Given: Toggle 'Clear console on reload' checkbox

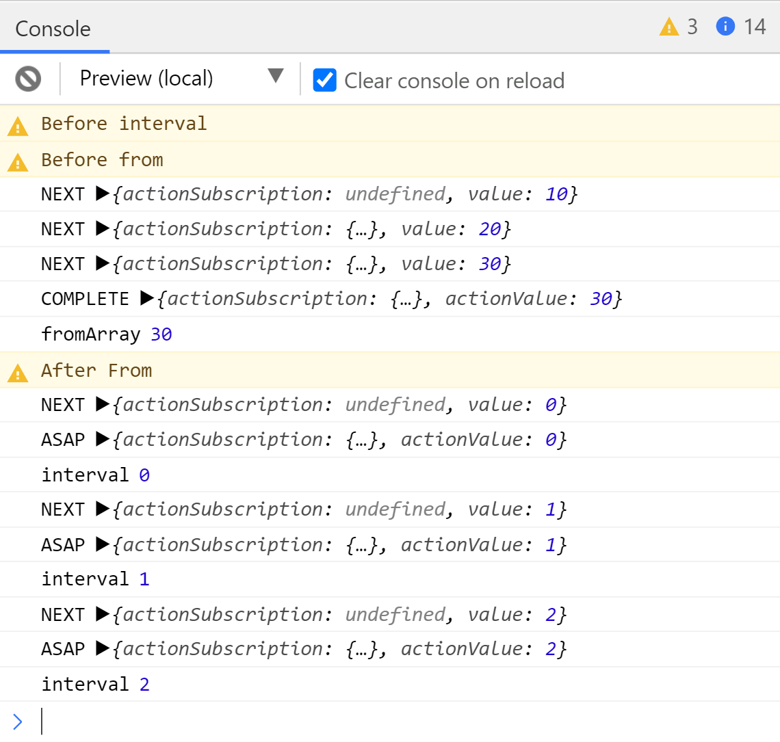Looking at the screenshot, I should click(325, 80).
